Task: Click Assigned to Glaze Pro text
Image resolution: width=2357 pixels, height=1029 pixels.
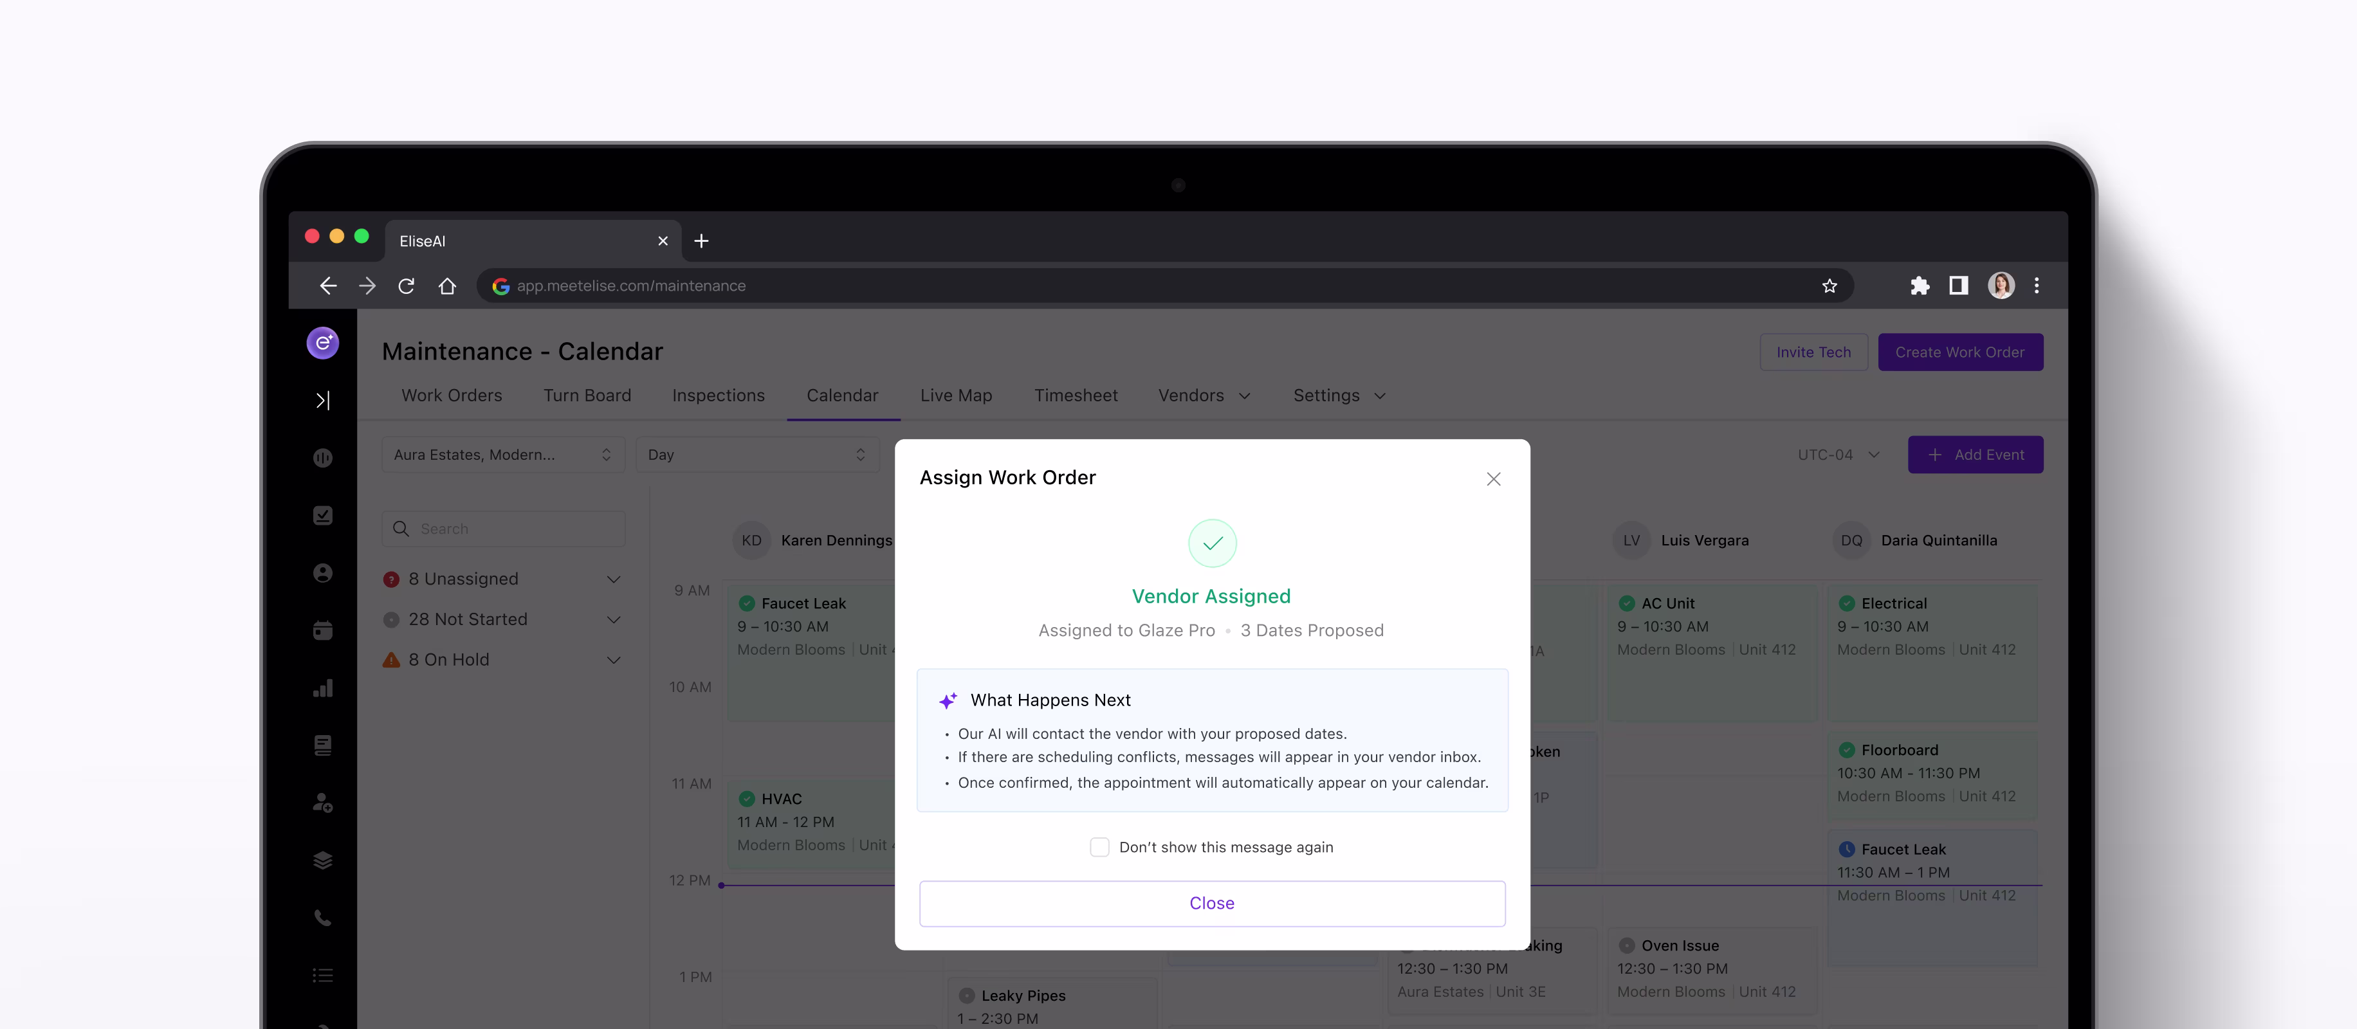Action: click(x=1126, y=631)
